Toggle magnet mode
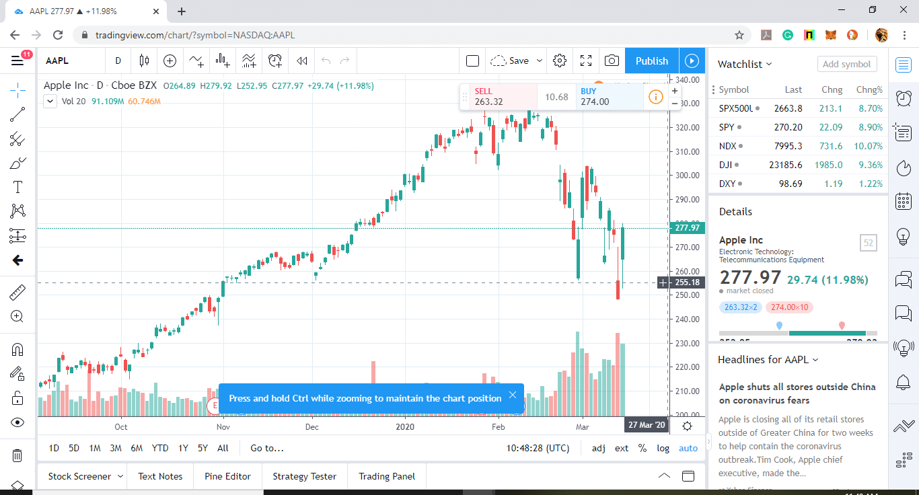Viewport: 919px width, 495px height. pyautogui.click(x=17, y=349)
